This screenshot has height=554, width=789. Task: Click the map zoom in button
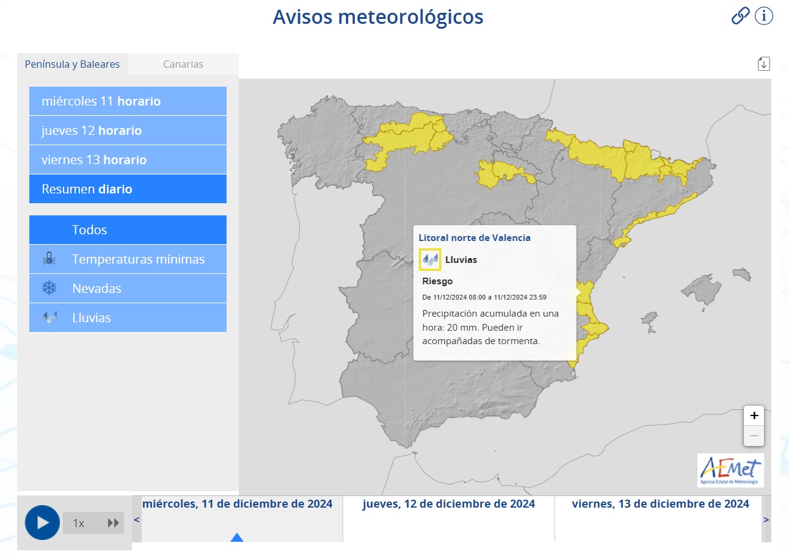(754, 415)
